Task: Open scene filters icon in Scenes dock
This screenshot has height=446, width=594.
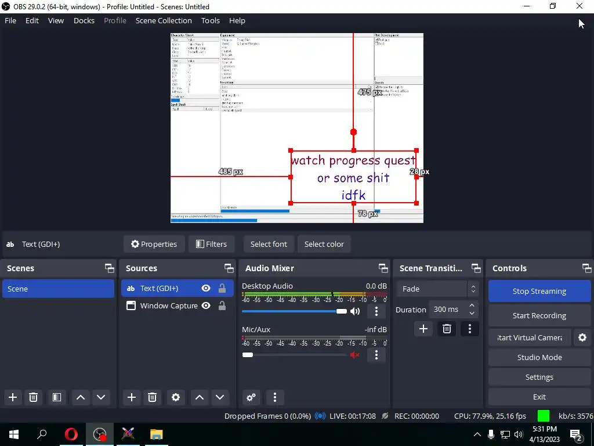Action: click(x=57, y=397)
